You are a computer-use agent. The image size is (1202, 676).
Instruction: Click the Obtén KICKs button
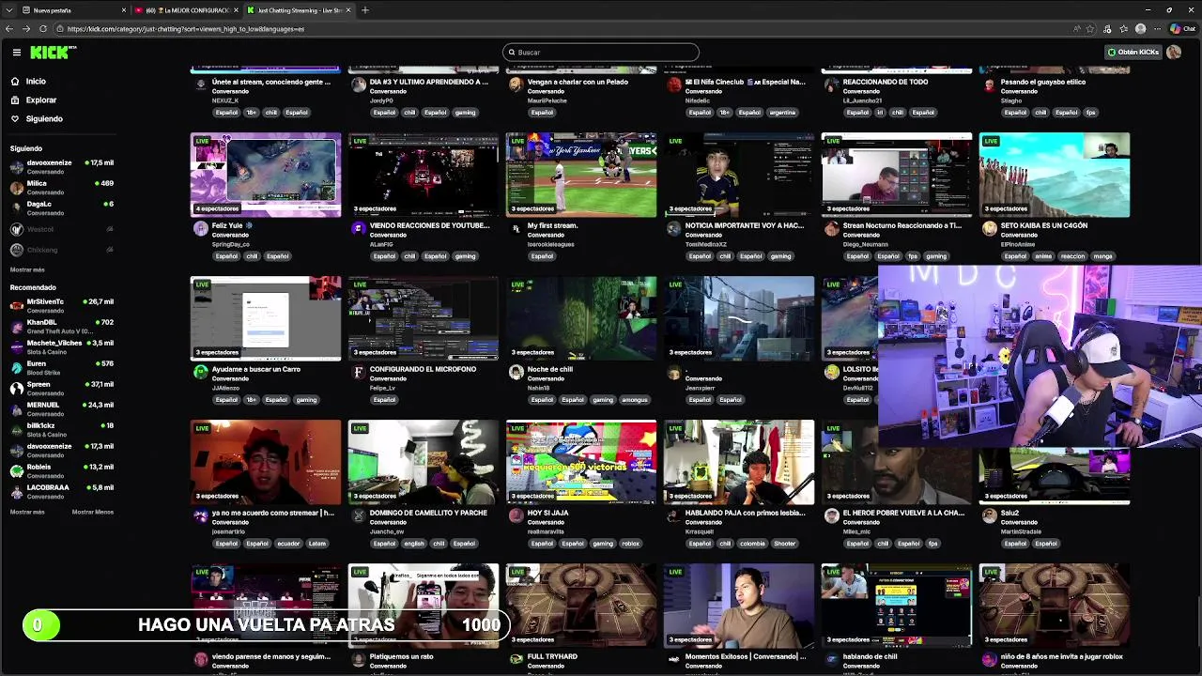[1133, 53]
